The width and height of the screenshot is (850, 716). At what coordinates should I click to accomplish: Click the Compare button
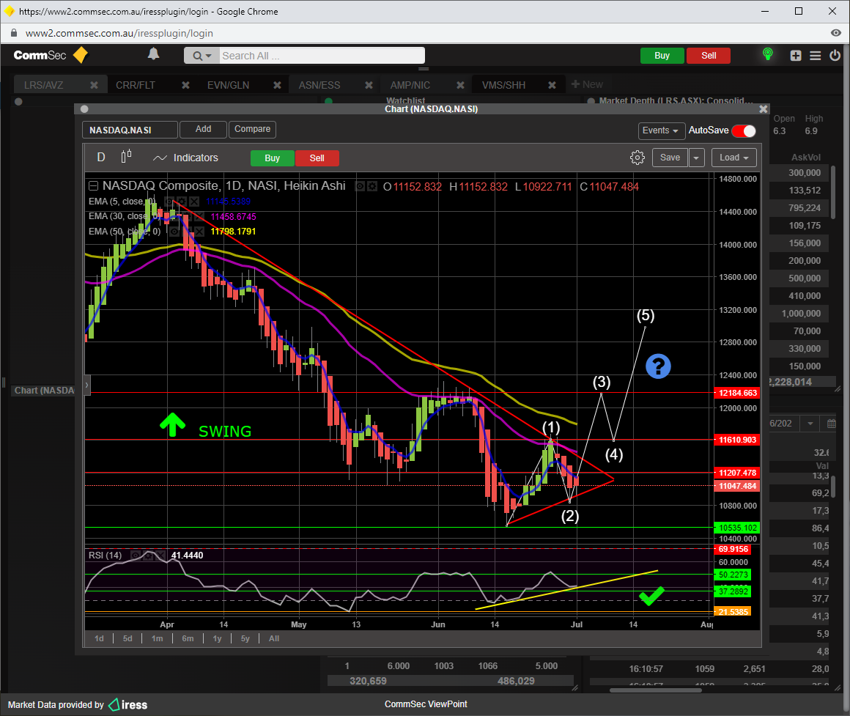click(x=252, y=129)
